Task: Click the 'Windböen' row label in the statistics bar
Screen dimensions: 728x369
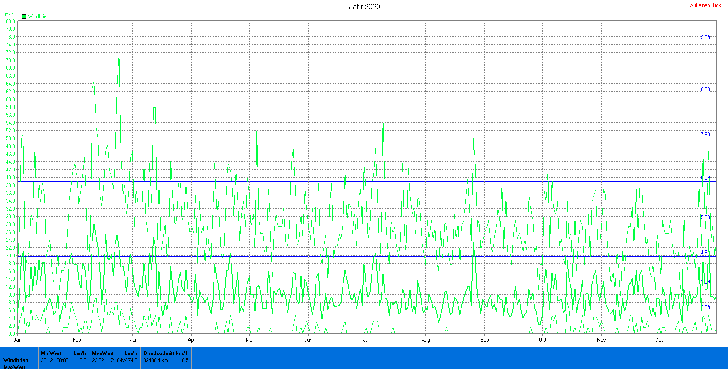Action: [16, 360]
